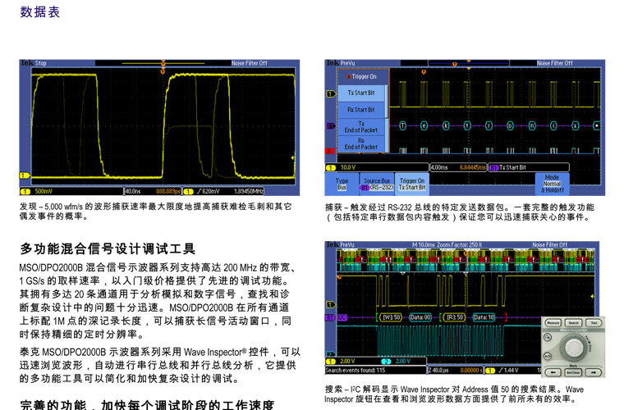Click the Data:10 decoded I2C packet

click(x=484, y=317)
